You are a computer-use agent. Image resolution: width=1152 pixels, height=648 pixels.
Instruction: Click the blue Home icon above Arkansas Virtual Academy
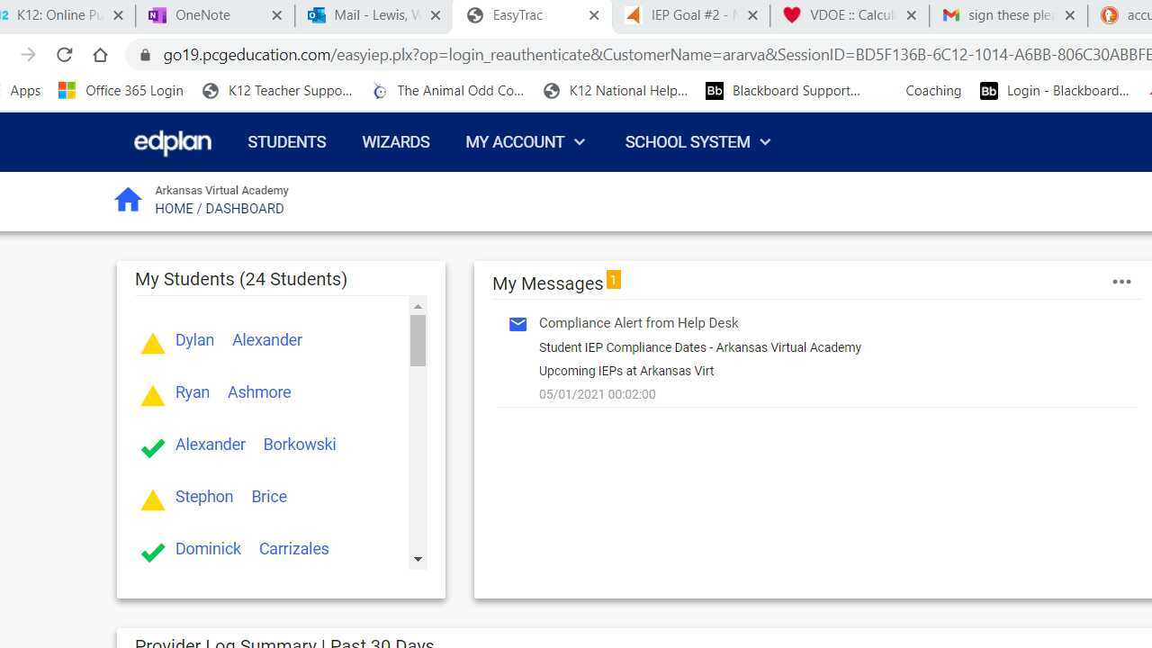point(128,198)
